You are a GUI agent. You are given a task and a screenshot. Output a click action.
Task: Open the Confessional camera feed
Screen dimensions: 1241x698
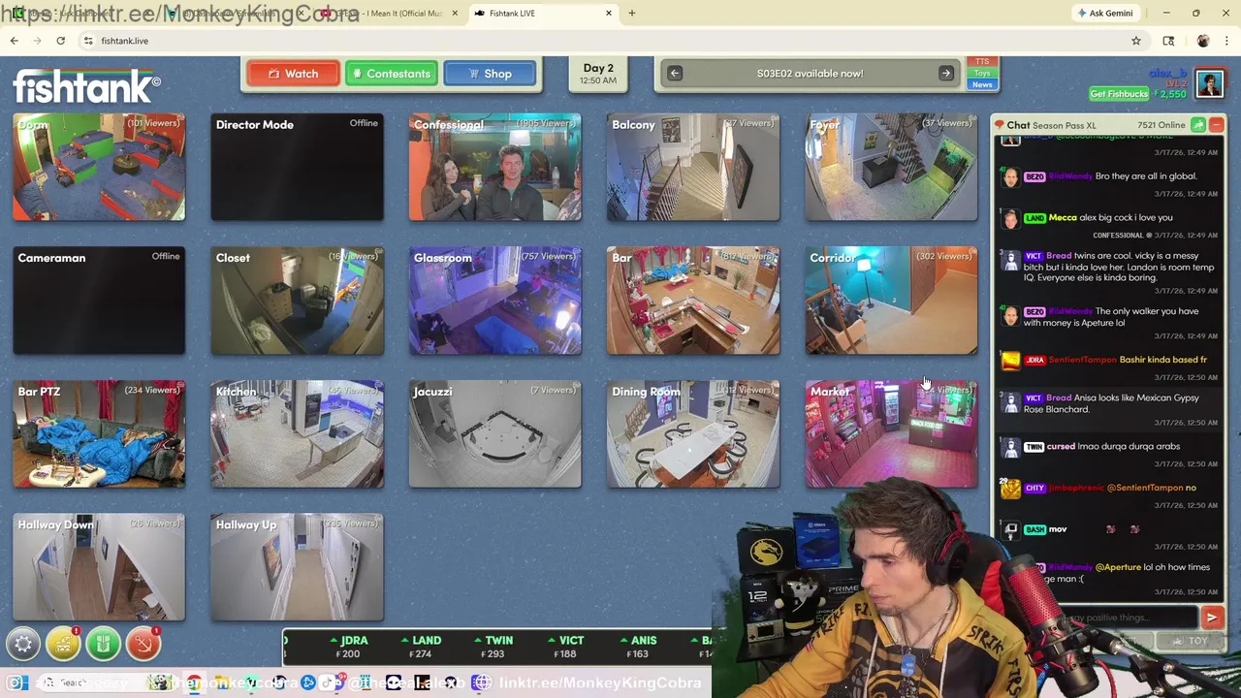pyautogui.click(x=494, y=167)
